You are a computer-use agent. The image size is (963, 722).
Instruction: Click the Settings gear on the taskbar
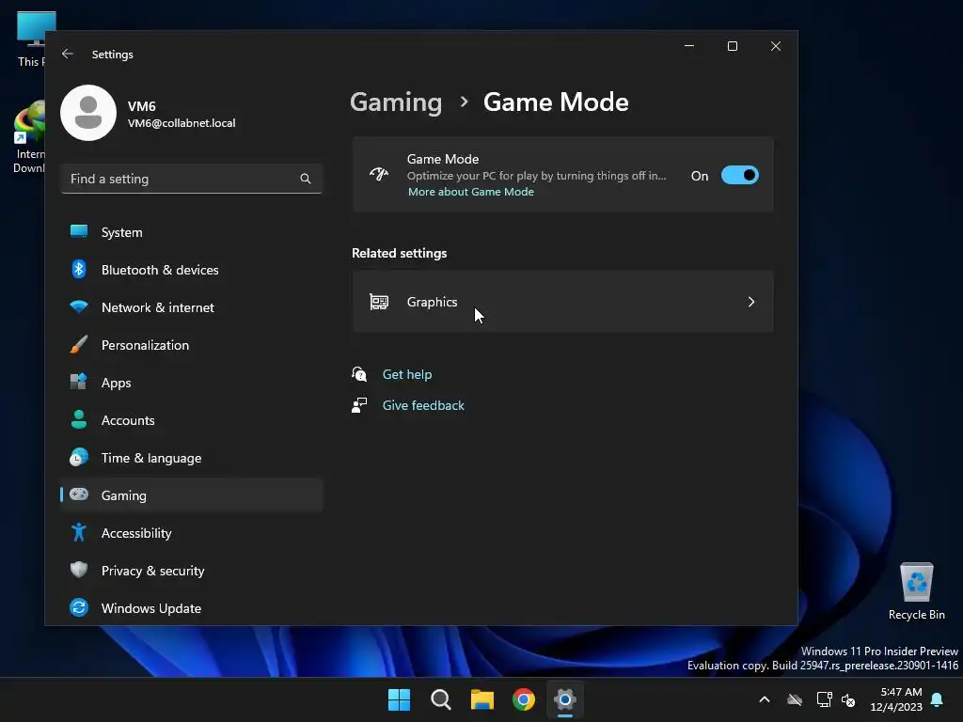[x=564, y=699]
